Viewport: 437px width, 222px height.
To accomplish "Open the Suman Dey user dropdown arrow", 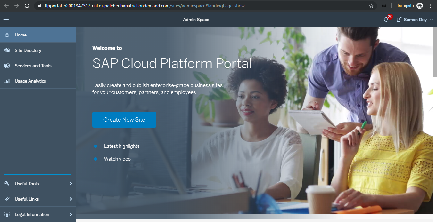I will pos(431,20).
